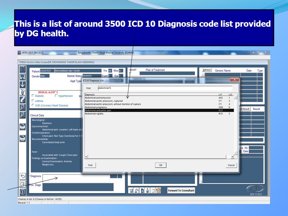Open the notebook icon in bottom toolbar

coord(153,190)
